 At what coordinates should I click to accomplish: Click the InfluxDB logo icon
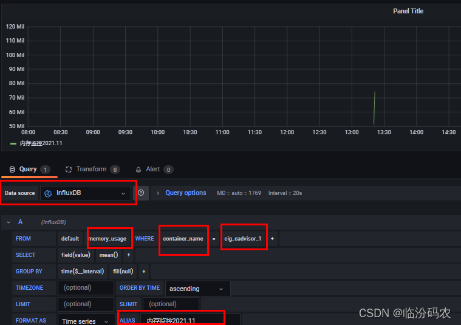[x=48, y=193]
